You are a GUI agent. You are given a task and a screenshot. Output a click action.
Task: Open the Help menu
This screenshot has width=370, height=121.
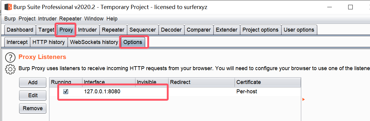[112, 19]
